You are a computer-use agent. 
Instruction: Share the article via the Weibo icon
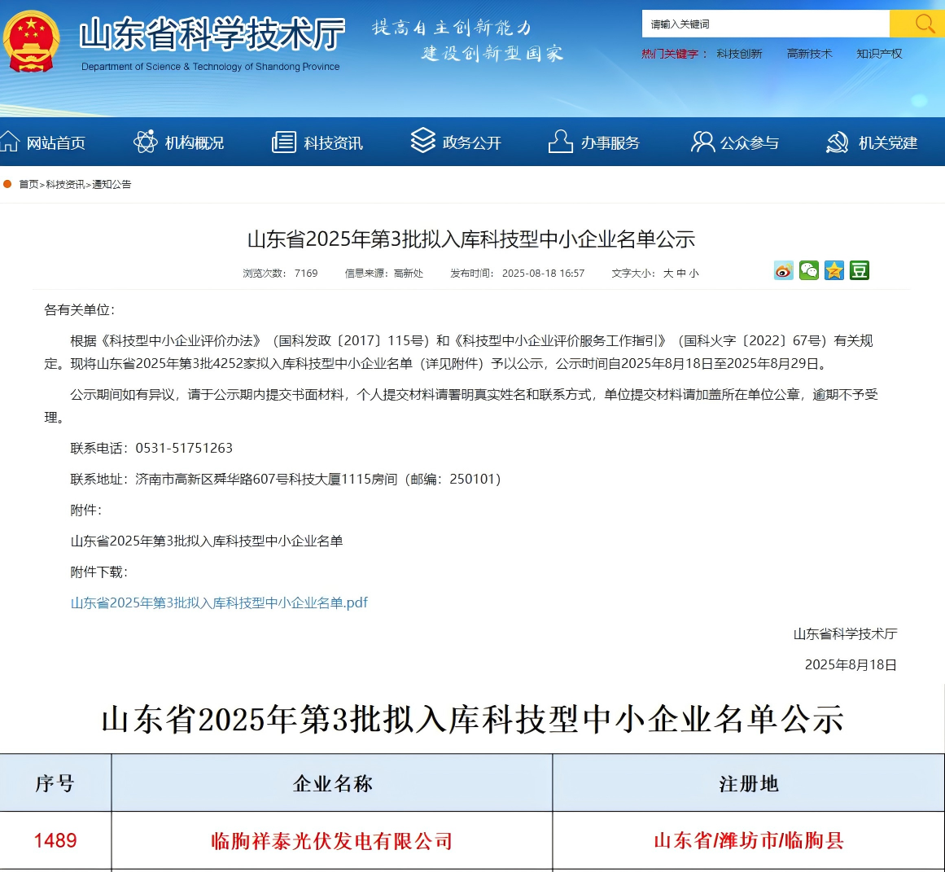783,269
